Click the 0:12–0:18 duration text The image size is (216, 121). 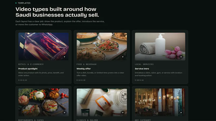(x=81, y=80)
